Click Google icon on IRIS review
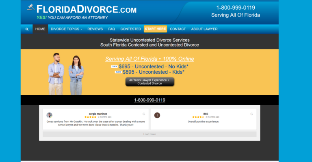312x162 pixels. [251, 114]
